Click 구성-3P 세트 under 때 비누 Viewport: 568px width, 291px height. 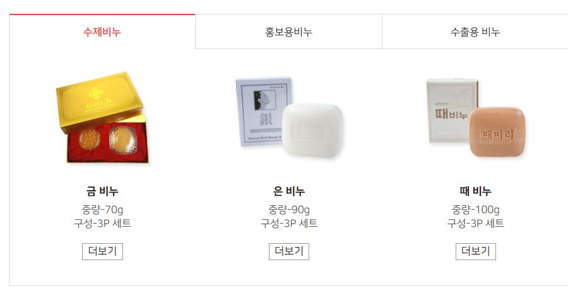coord(476,223)
